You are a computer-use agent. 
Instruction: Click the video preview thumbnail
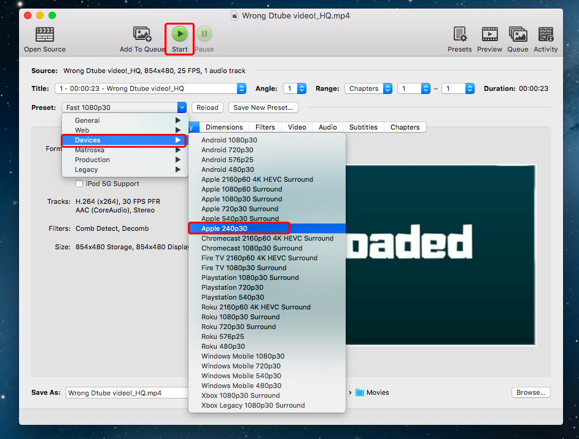click(x=440, y=255)
